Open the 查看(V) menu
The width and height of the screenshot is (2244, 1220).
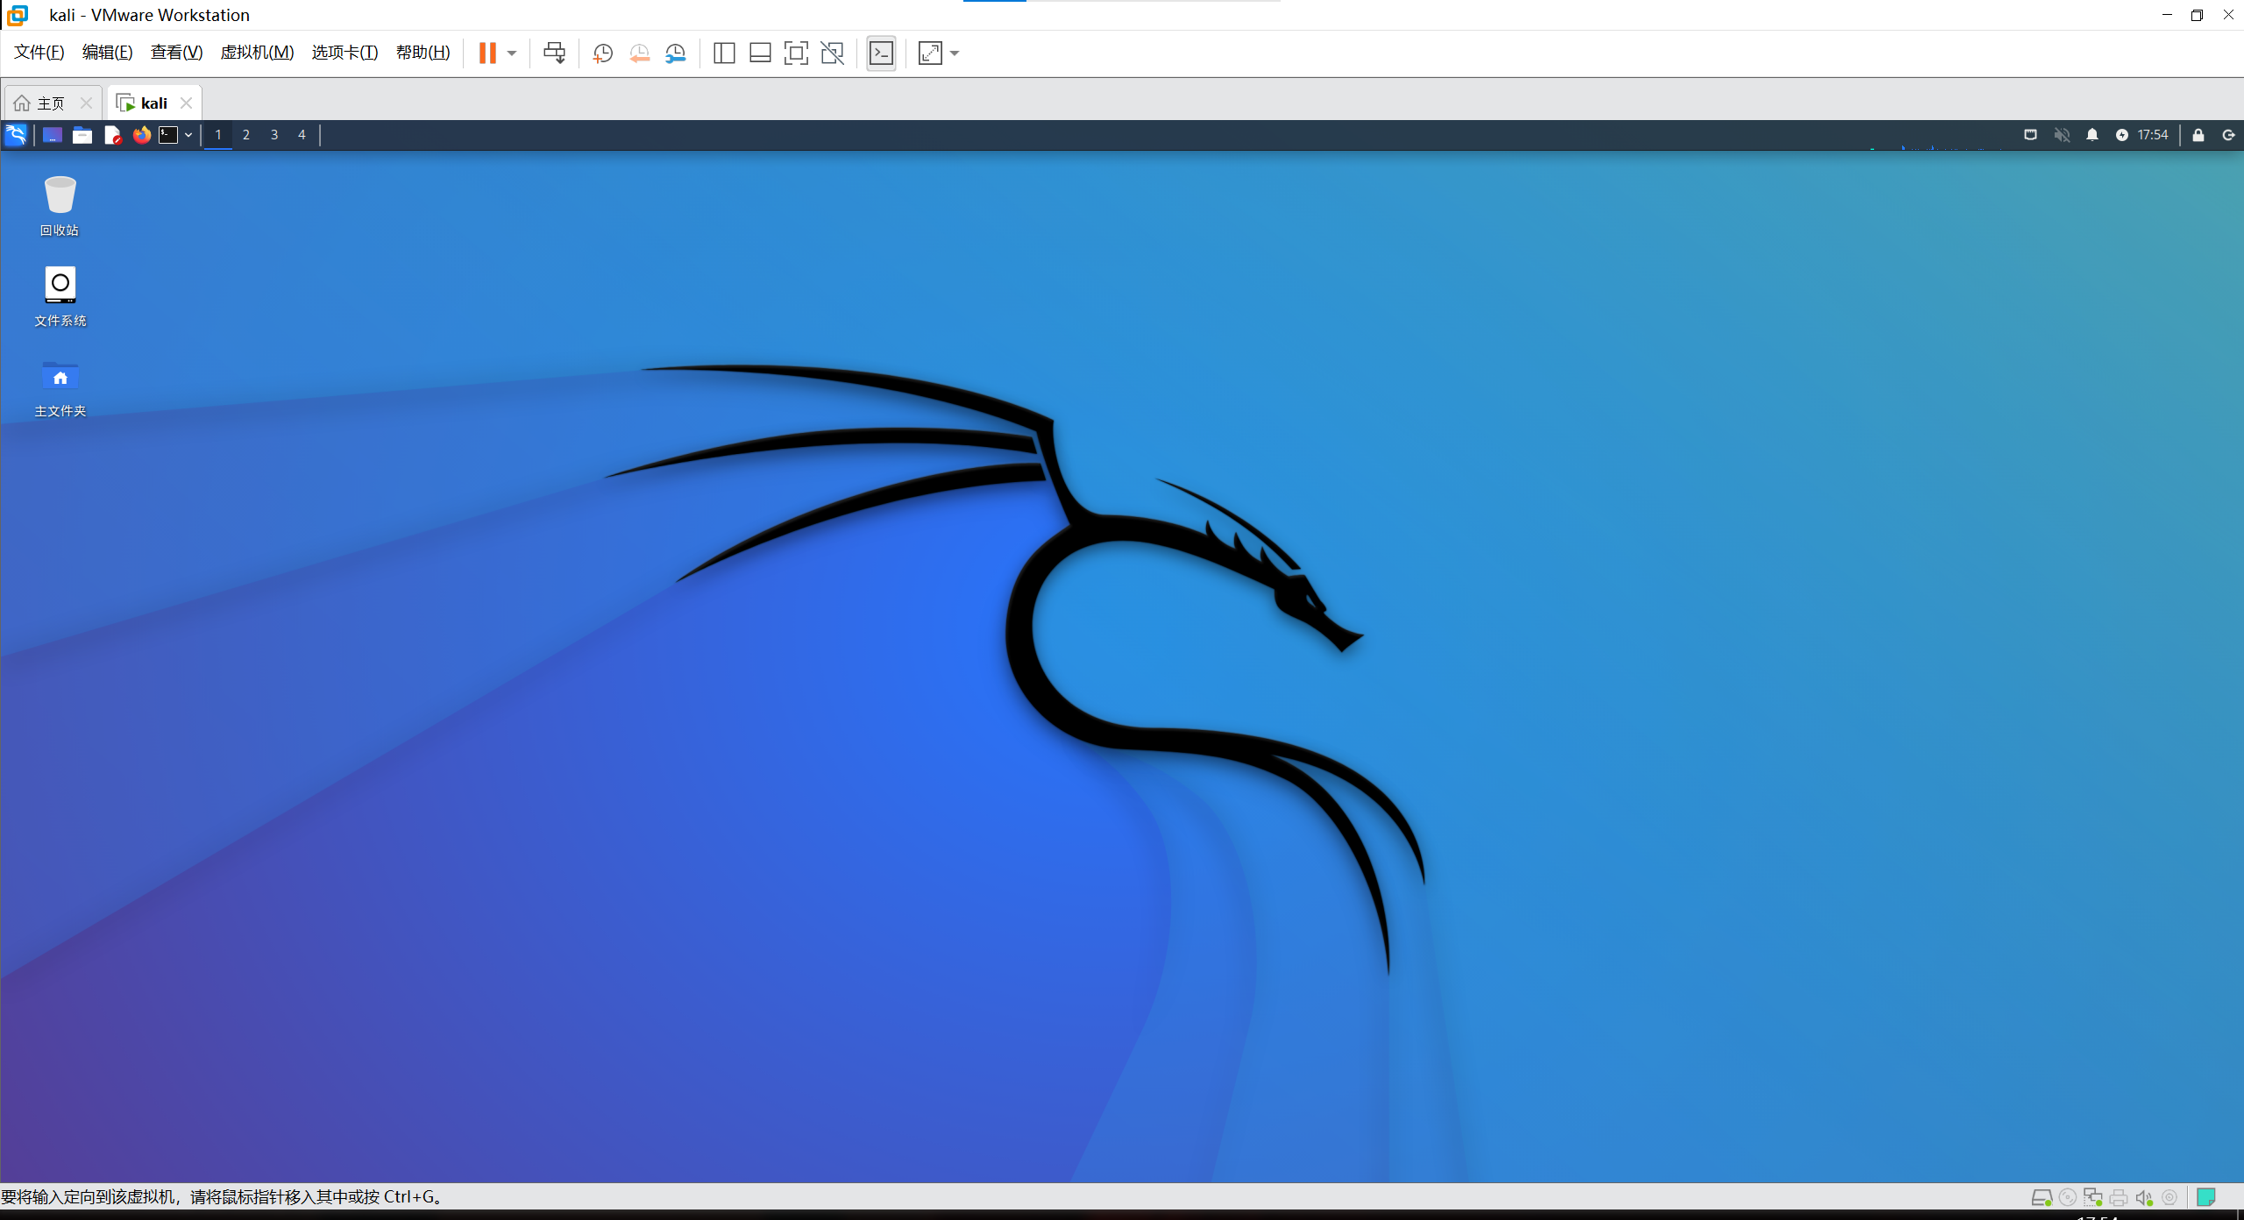coord(176,53)
